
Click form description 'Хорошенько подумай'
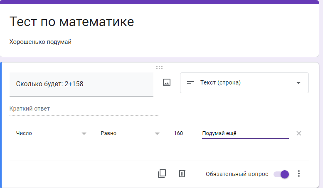tap(40, 42)
